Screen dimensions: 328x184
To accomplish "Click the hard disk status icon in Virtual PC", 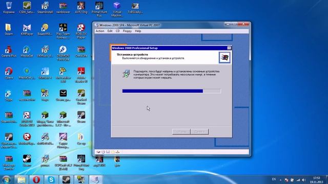I will click(x=98, y=152).
